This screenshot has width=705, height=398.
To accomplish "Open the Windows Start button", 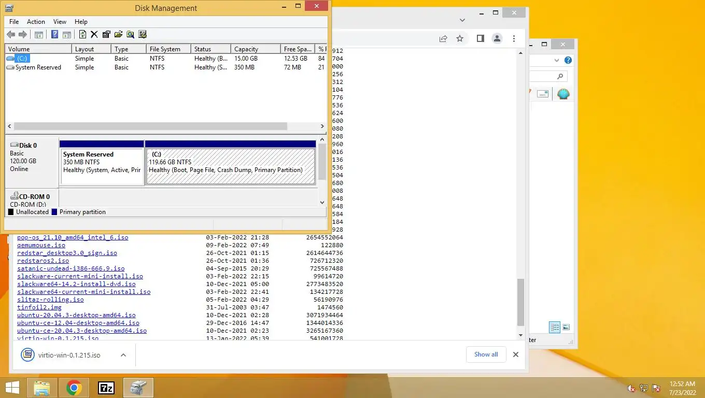I will (x=12, y=387).
